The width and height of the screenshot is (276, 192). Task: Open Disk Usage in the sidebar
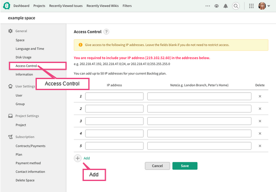[23, 58]
